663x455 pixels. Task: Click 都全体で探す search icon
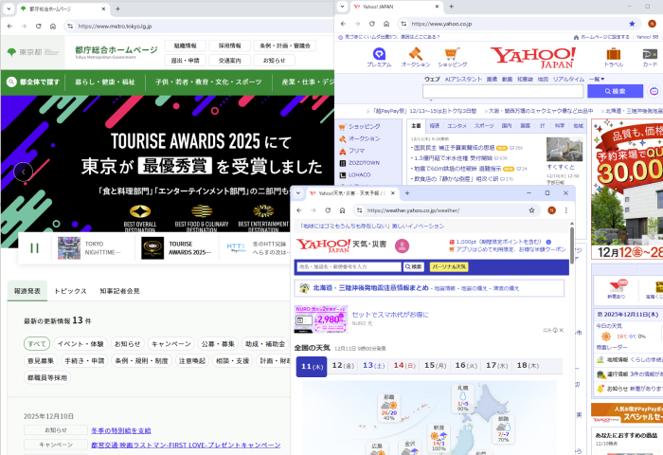11,82
